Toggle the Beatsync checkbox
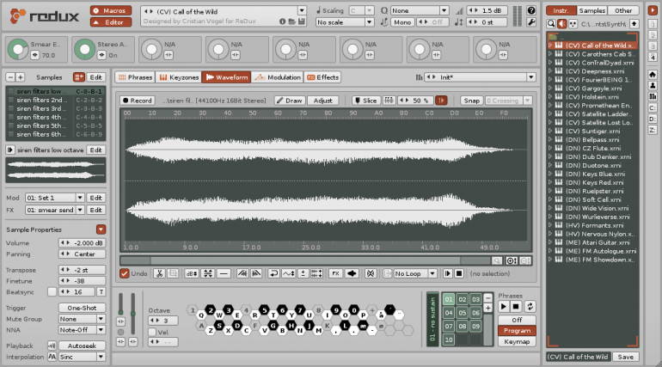Image resolution: width=662 pixels, height=367 pixels. tap(52, 292)
